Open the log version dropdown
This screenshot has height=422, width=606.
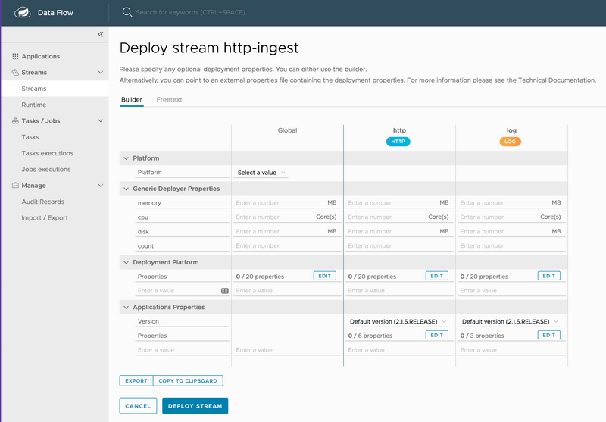pyautogui.click(x=510, y=321)
